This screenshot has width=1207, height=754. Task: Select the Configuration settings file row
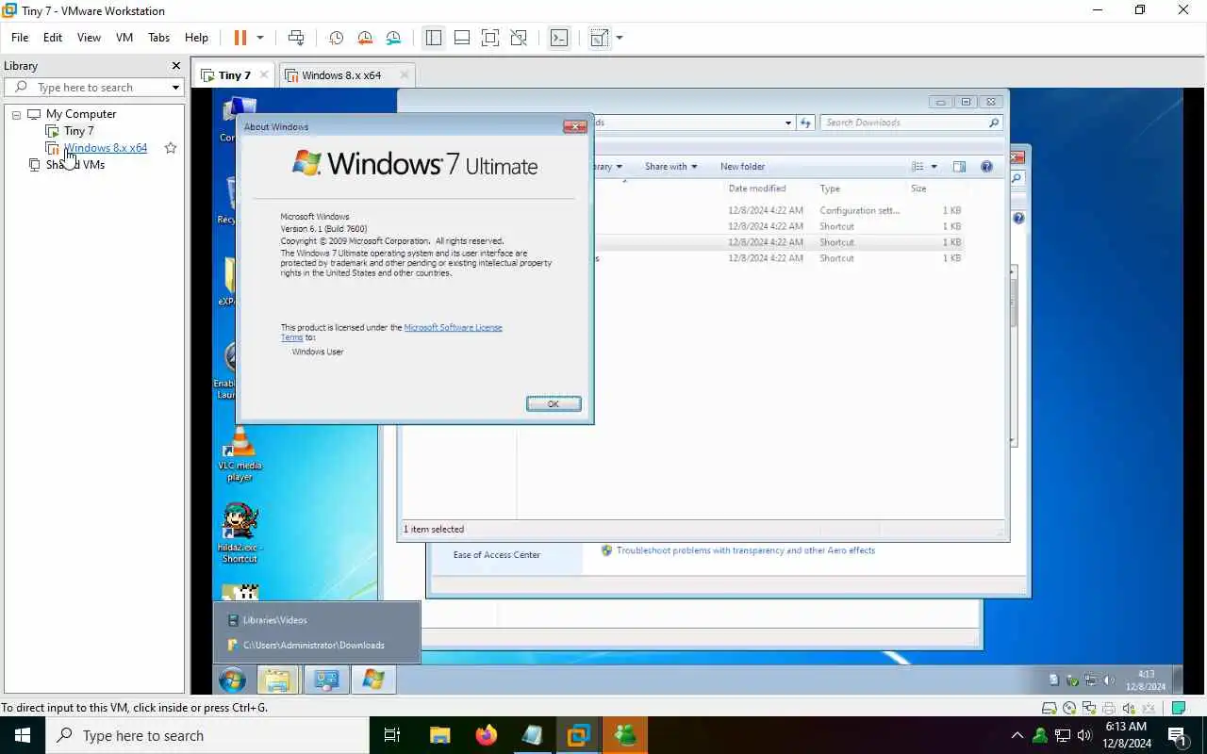tap(781, 210)
